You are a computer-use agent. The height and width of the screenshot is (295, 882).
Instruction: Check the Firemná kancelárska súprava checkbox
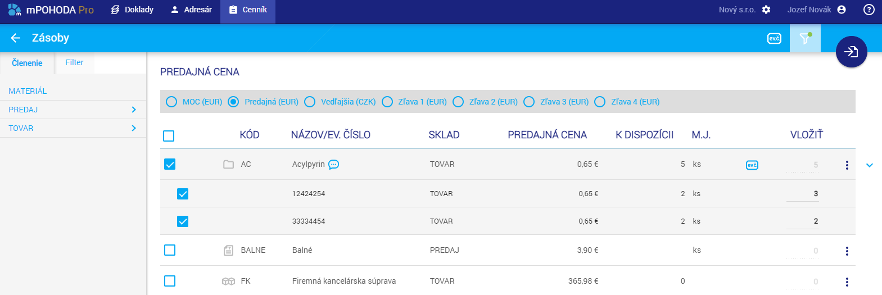pyautogui.click(x=170, y=281)
